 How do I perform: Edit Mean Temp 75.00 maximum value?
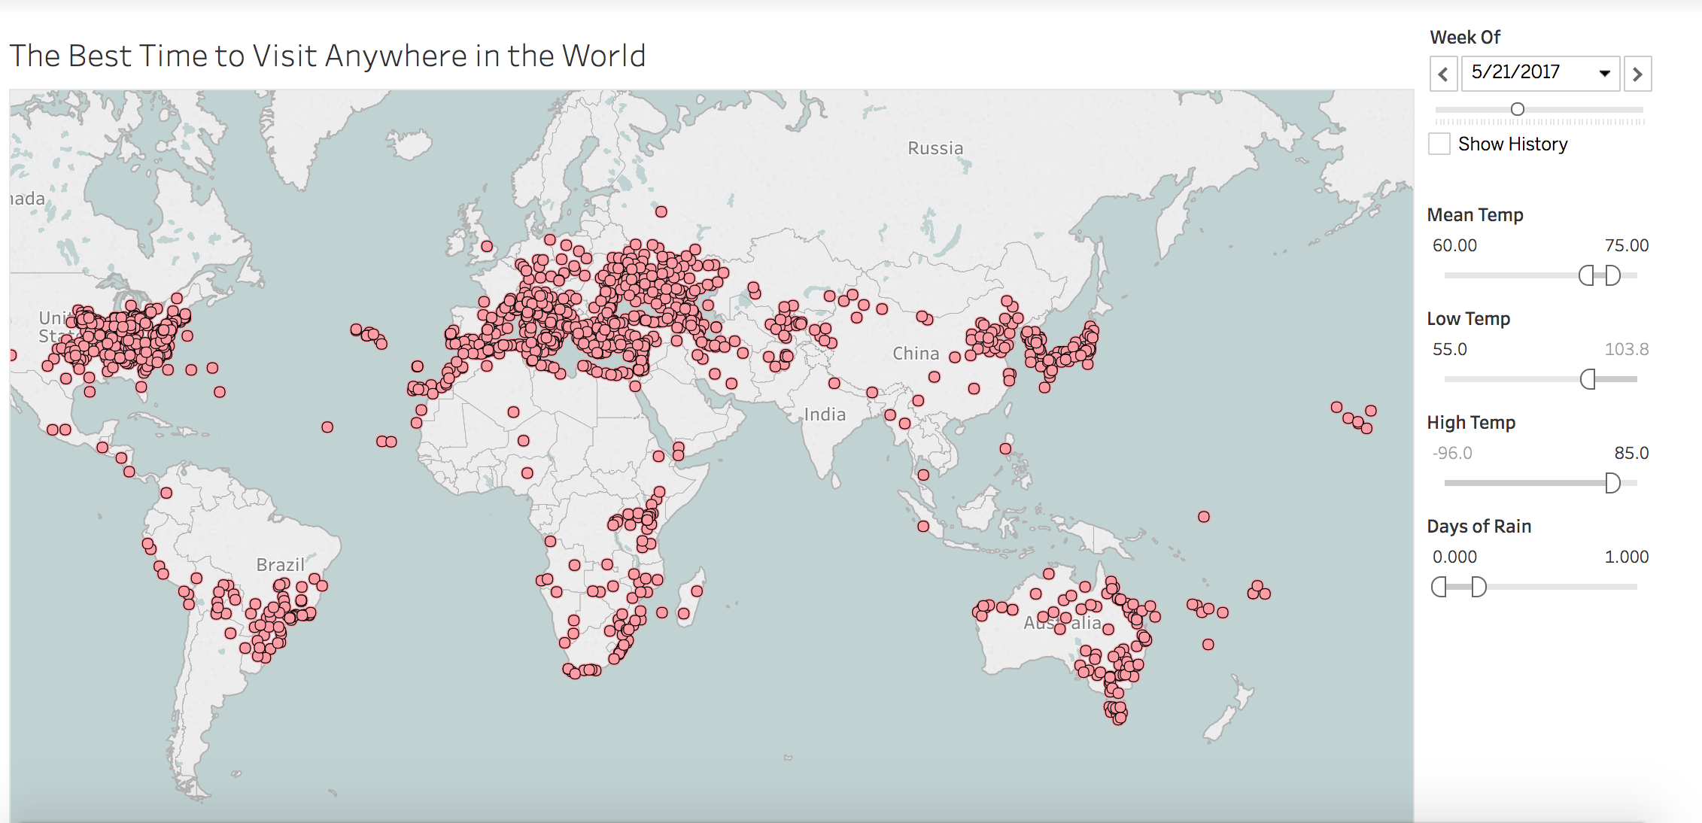(x=1626, y=245)
